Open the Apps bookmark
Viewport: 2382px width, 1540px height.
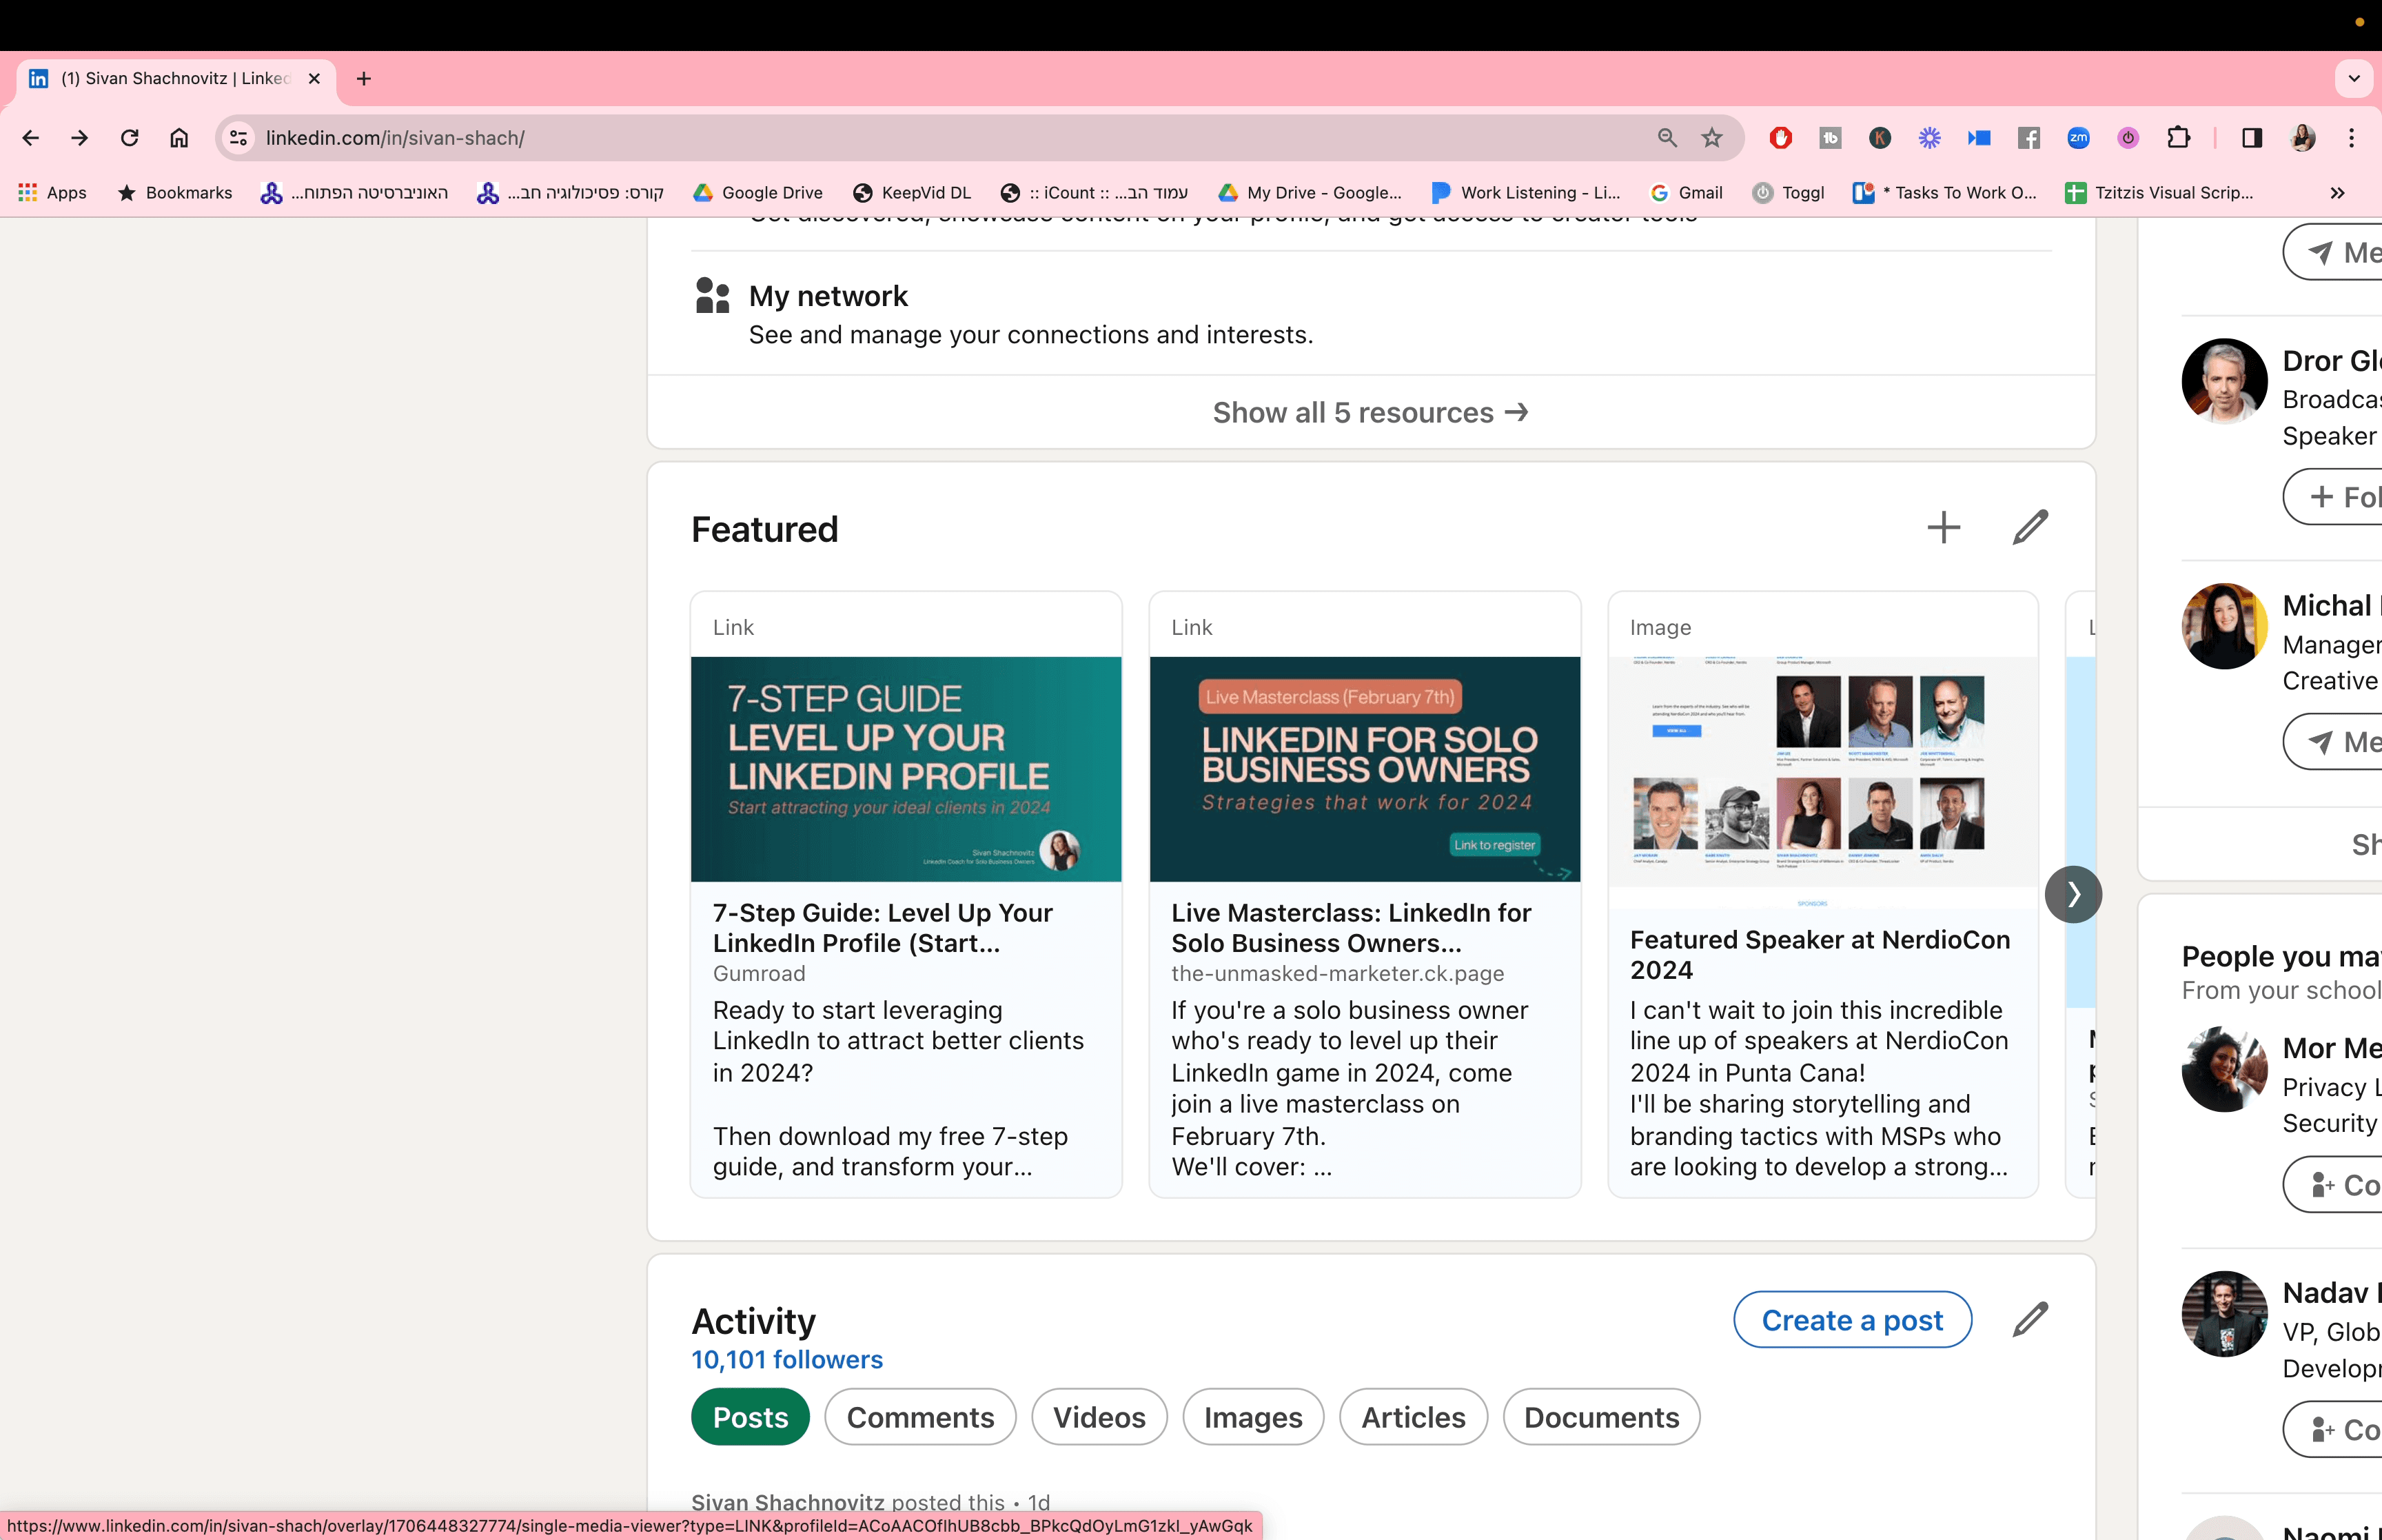[x=53, y=193]
